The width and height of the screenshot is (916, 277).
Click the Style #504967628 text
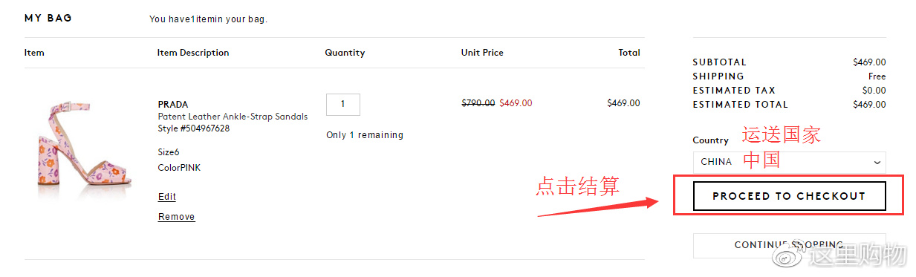194,128
